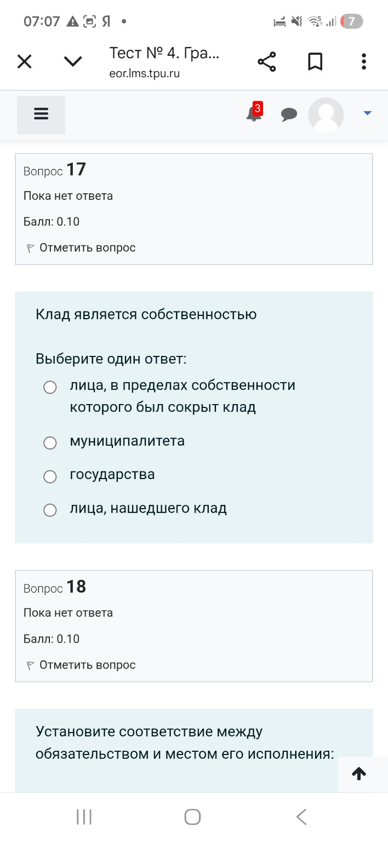Screen dimensions: 388x841
Task: Open the user avatar menu
Action: pos(326,115)
